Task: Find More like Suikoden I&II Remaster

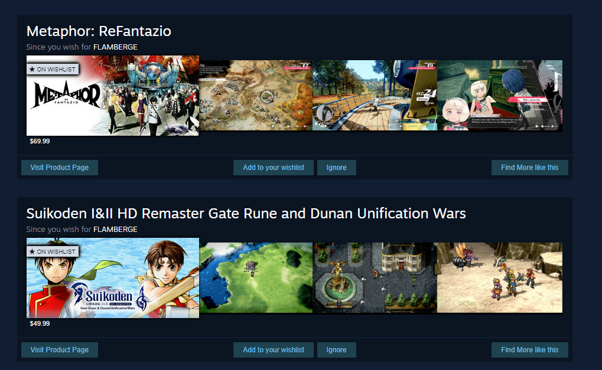Action: tap(530, 350)
